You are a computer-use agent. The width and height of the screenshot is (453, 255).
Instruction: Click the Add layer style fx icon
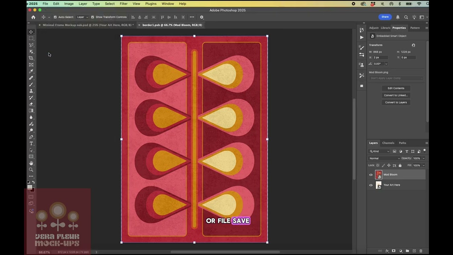[x=387, y=251]
